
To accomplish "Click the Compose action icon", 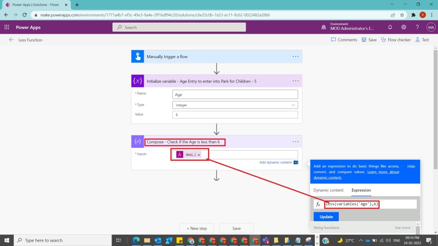I will [138, 141].
